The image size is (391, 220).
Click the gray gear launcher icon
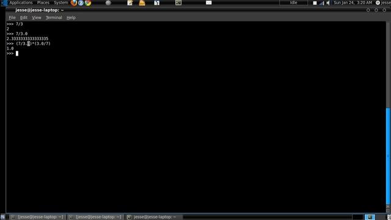click(x=108, y=2)
